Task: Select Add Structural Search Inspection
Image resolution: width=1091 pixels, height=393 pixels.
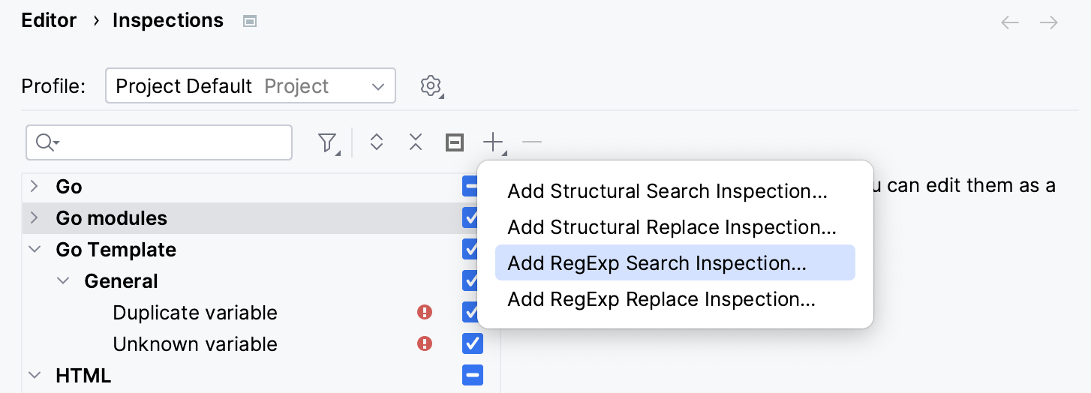Action: (x=667, y=191)
